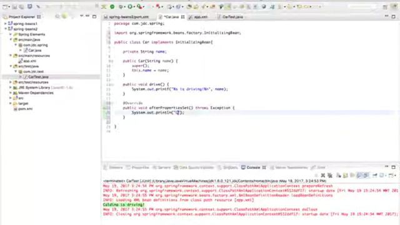Image resolution: width=400 pixels, height=225 pixels.
Task: Close the Car.java editor tab
Action: 182,17
